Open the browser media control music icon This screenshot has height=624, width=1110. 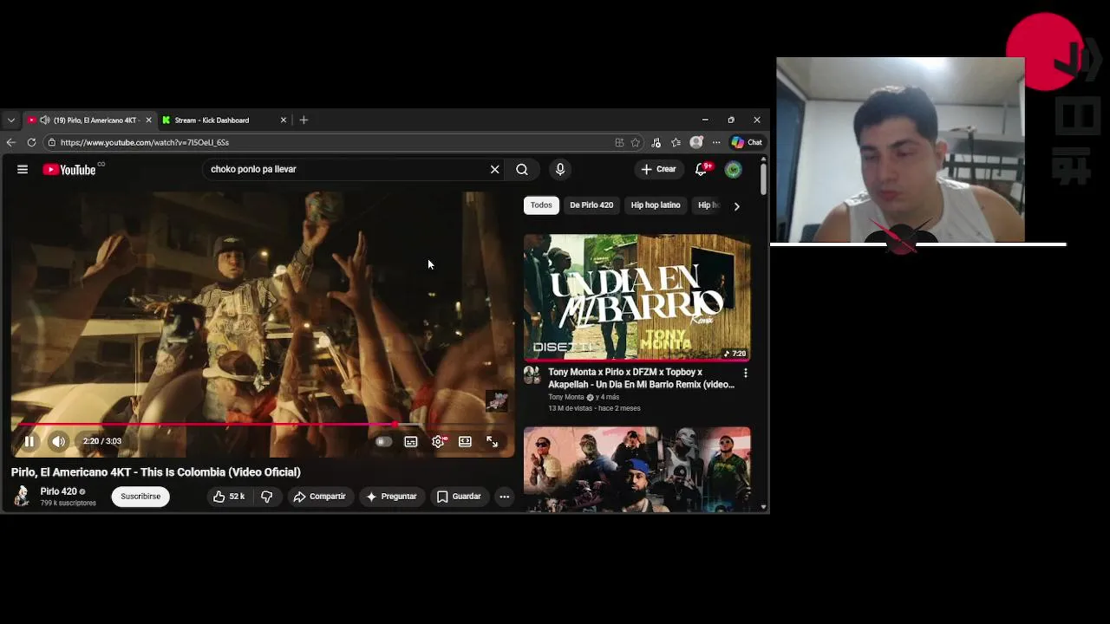pyautogui.click(x=656, y=142)
